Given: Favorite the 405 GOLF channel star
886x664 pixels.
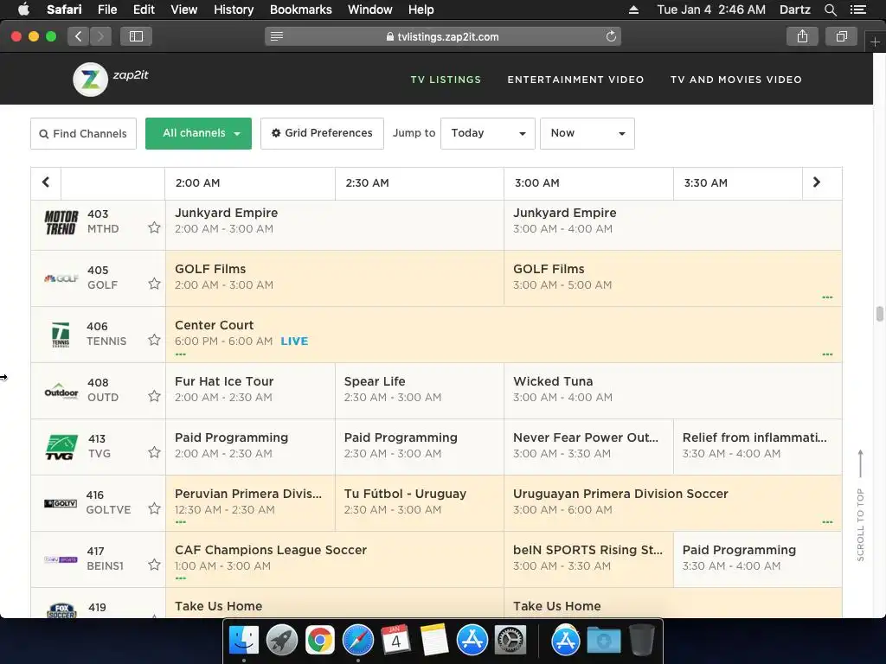Looking at the screenshot, I should pyautogui.click(x=154, y=284).
